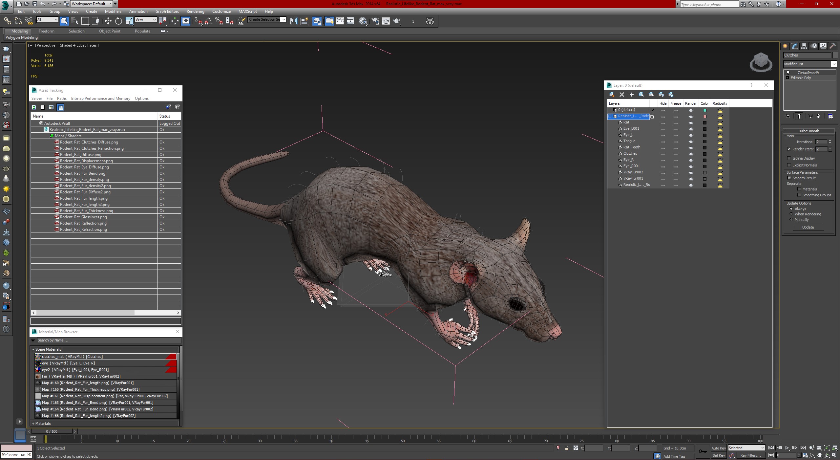Viewport: 840px width, 460px height.
Task: Click the TurboSmooth Update button
Action: [808, 227]
